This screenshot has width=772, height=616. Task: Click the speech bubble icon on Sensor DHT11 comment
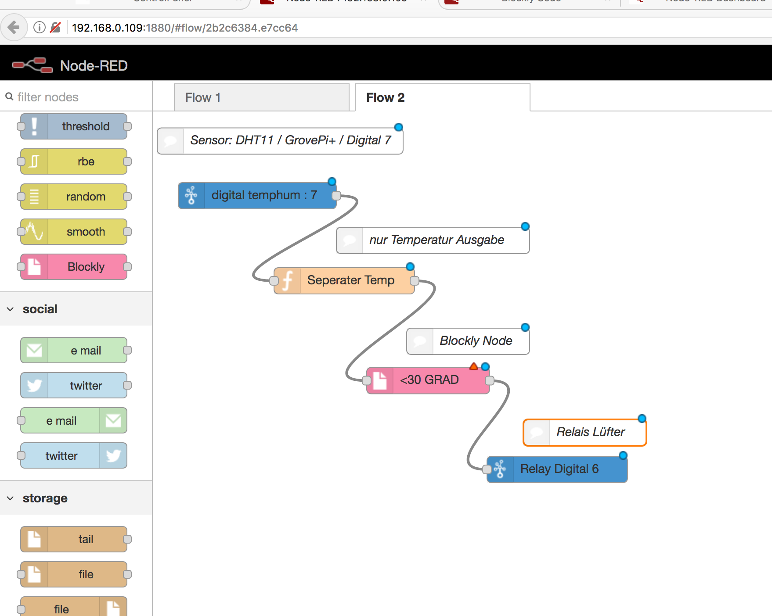point(170,141)
